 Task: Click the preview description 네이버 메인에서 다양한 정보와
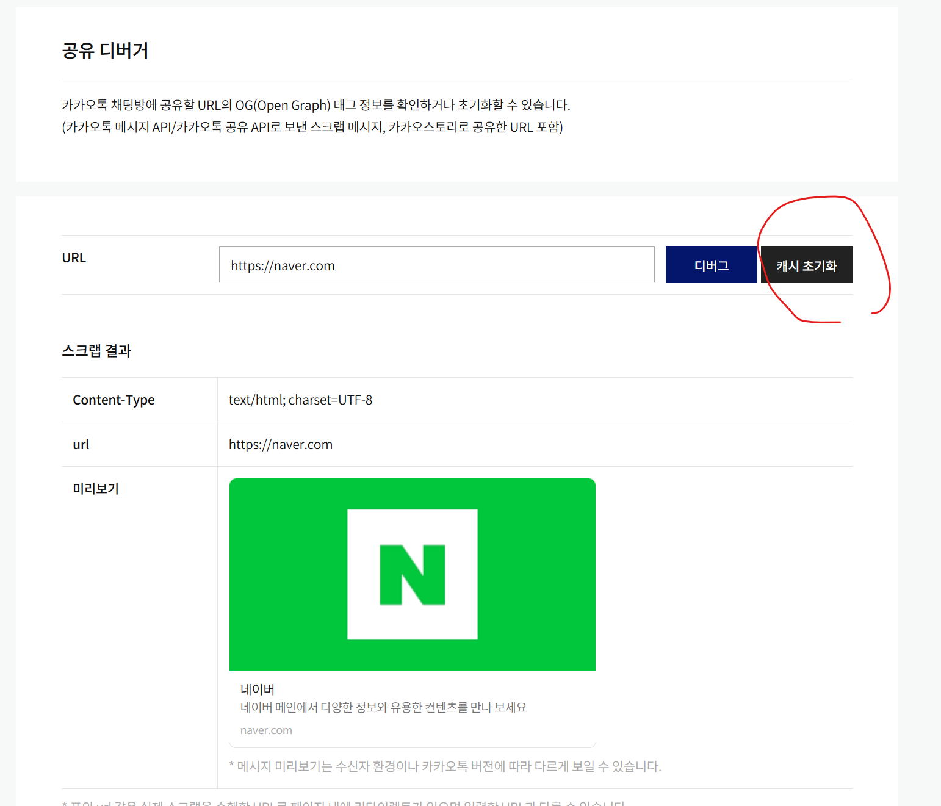[383, 707]
